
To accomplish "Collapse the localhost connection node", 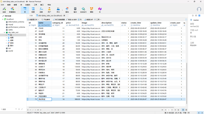I will [x=3, y=19].
